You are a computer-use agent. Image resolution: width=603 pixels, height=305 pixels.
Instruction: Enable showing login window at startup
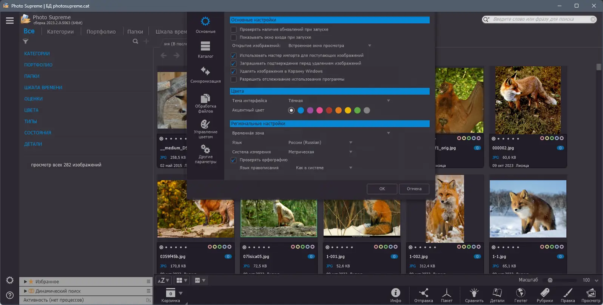234,37
